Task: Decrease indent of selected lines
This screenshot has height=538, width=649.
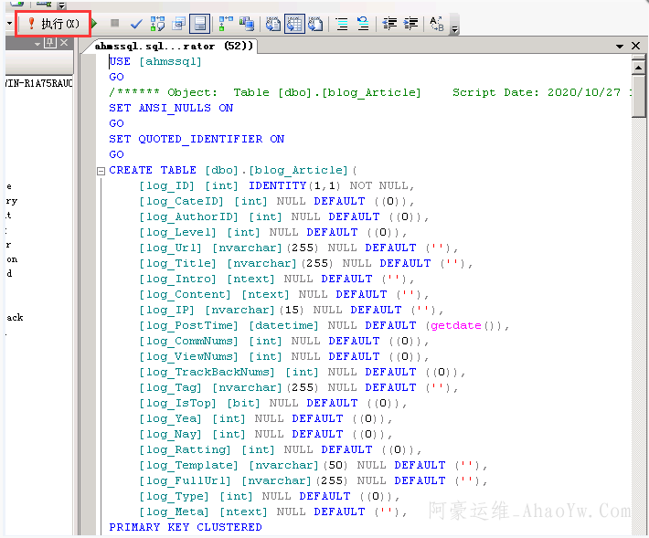Action: coord(389,23)
